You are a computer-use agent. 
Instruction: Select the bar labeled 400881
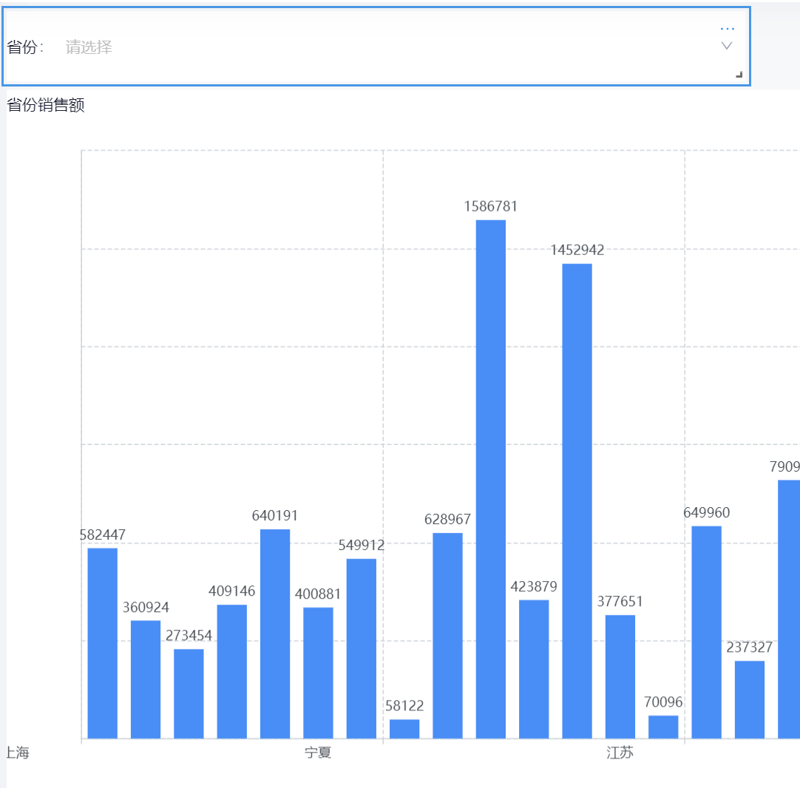[318, 673]
